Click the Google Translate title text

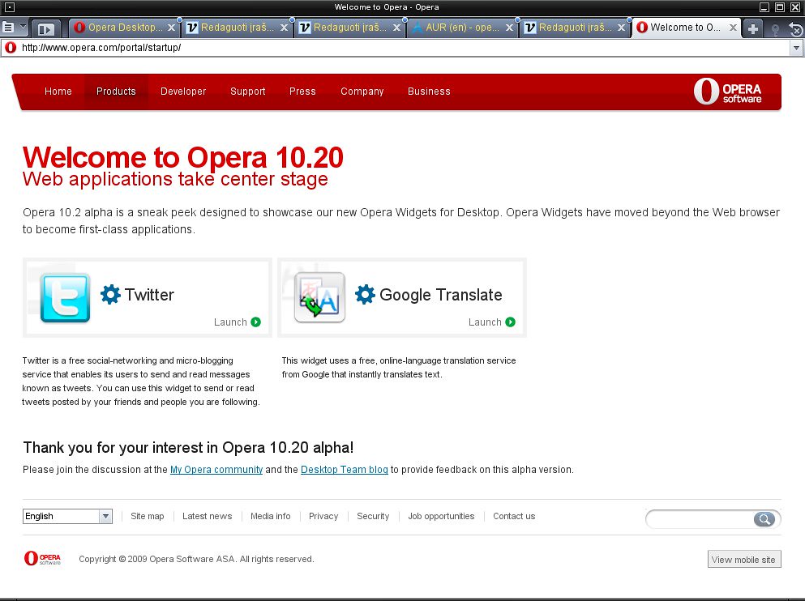click(x=440, y=295)
